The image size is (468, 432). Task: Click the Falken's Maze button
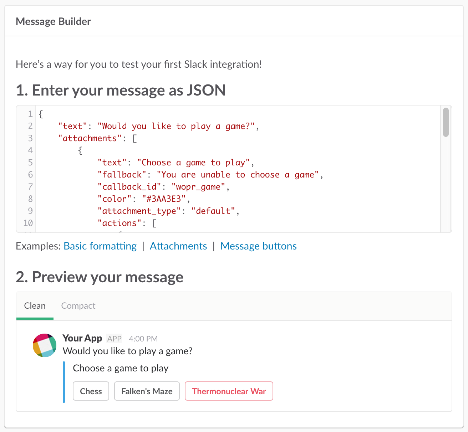coord(147,391)
